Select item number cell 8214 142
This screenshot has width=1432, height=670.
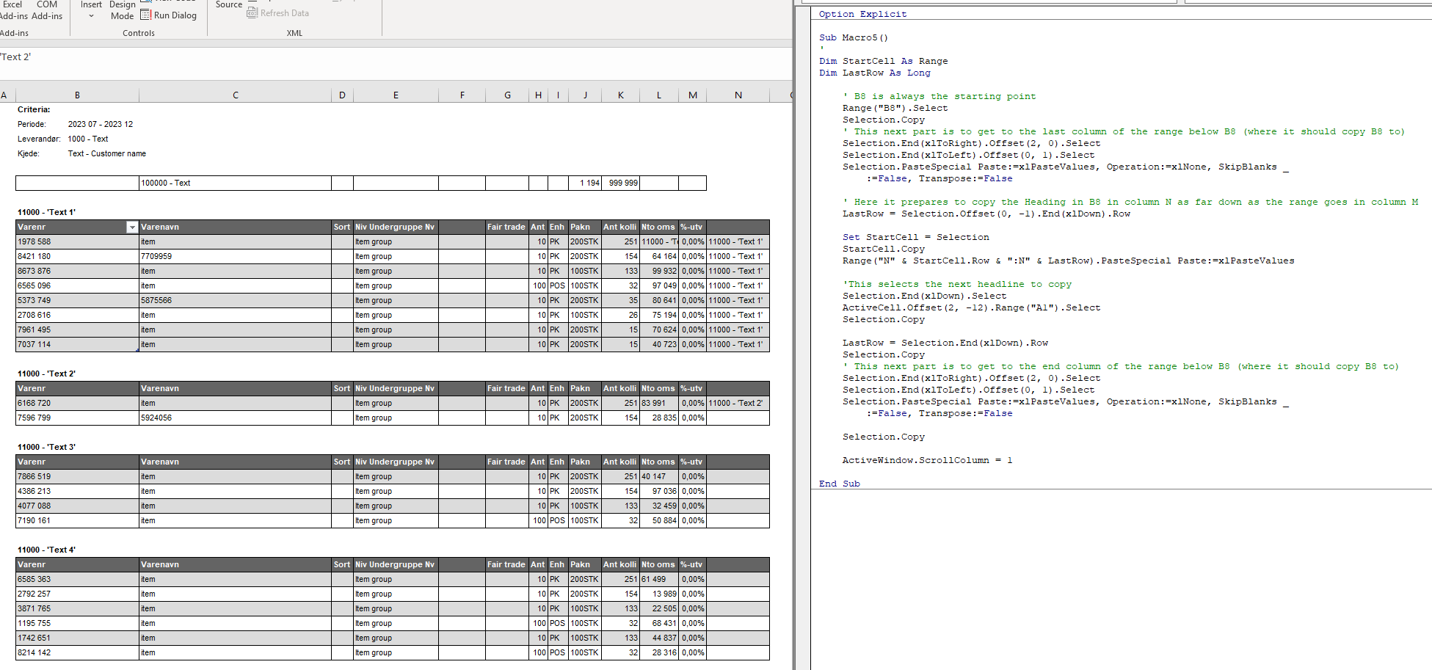77,652
